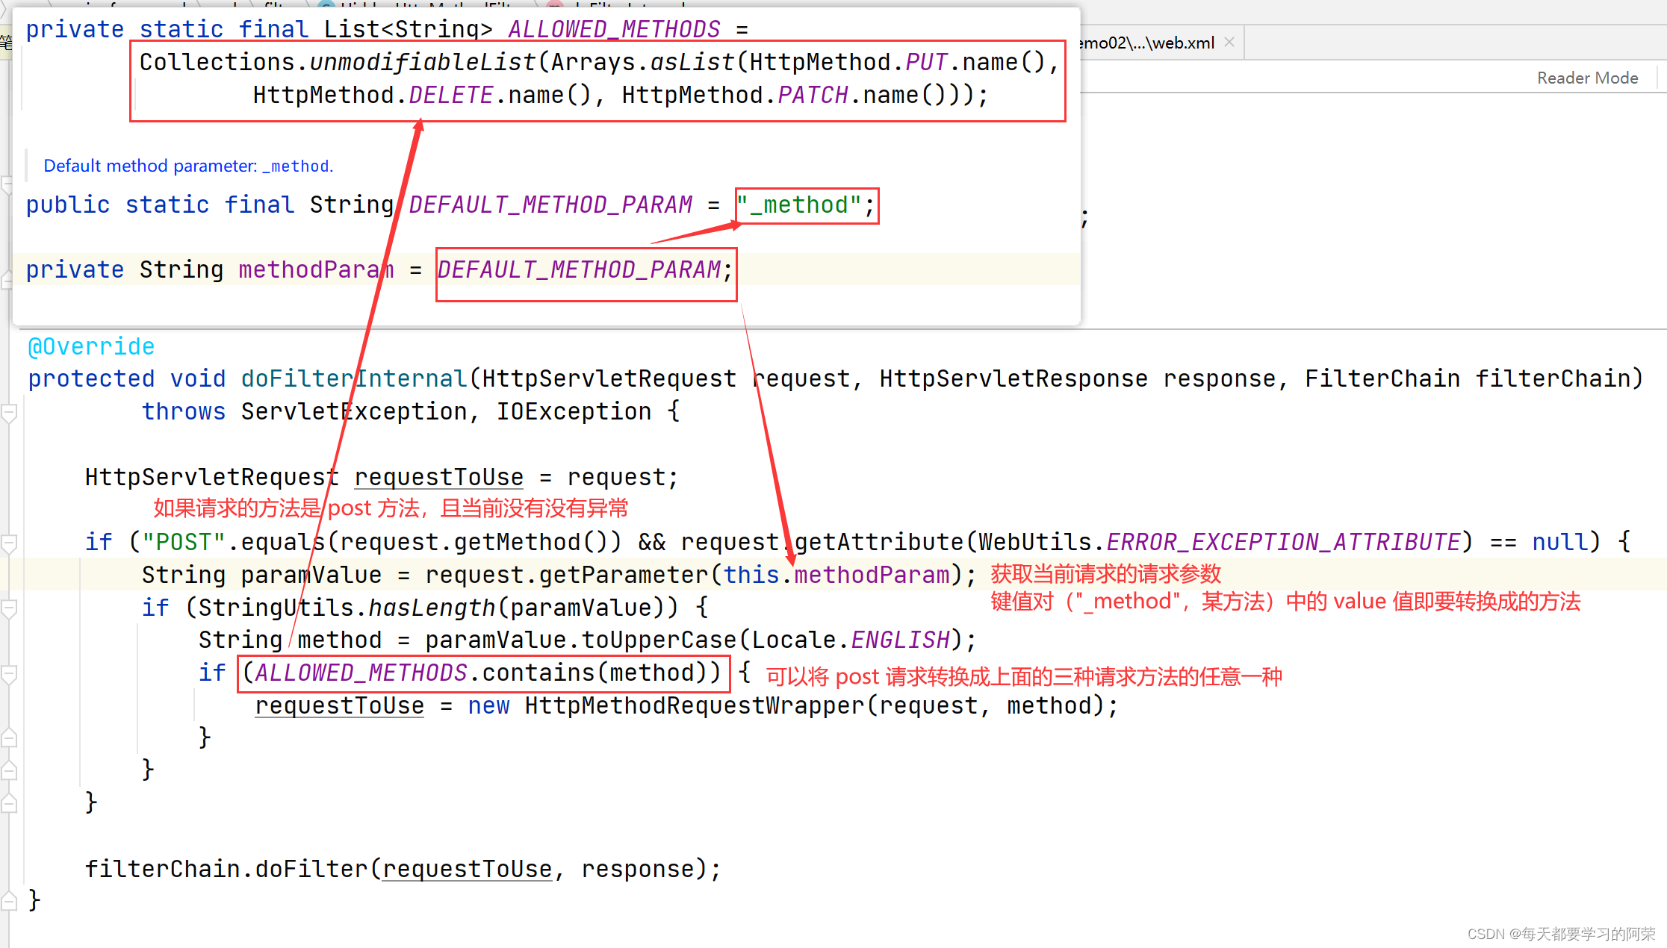Click fold end marker beside filterChain method's closing brace
1667x948 pixels.
coord(9,901)
